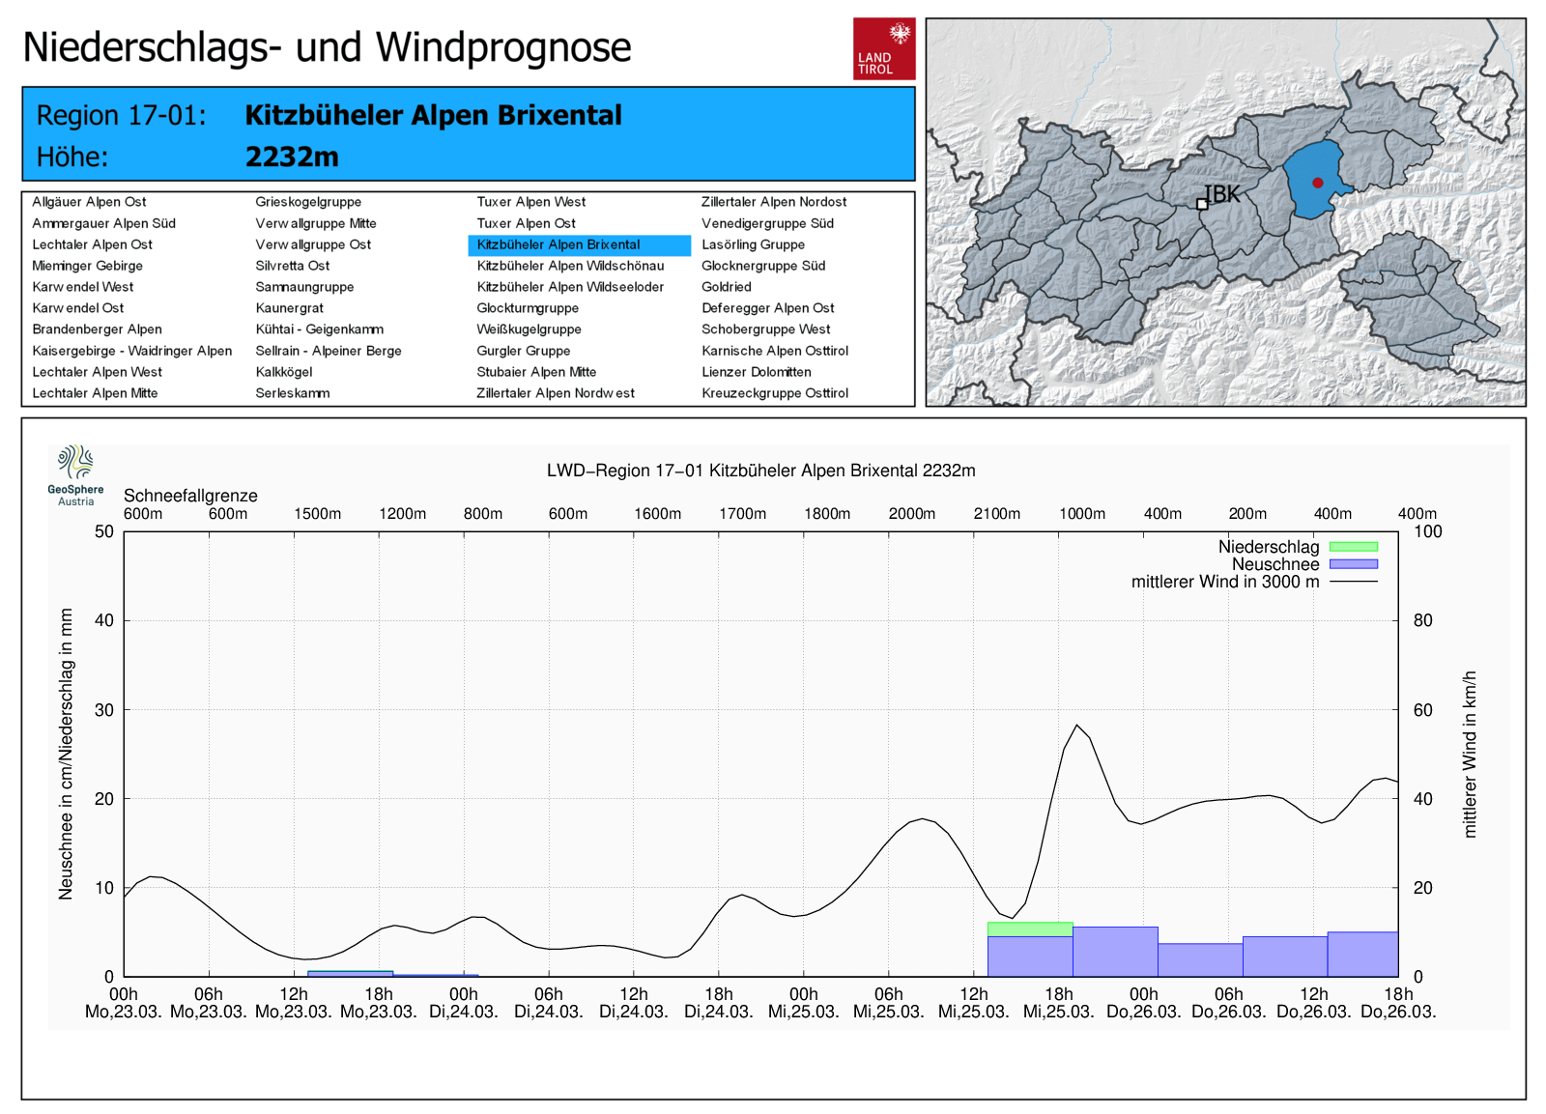Select the highlighted Kitzbüheler Alpen Brixental entry

tap(558, 244)
